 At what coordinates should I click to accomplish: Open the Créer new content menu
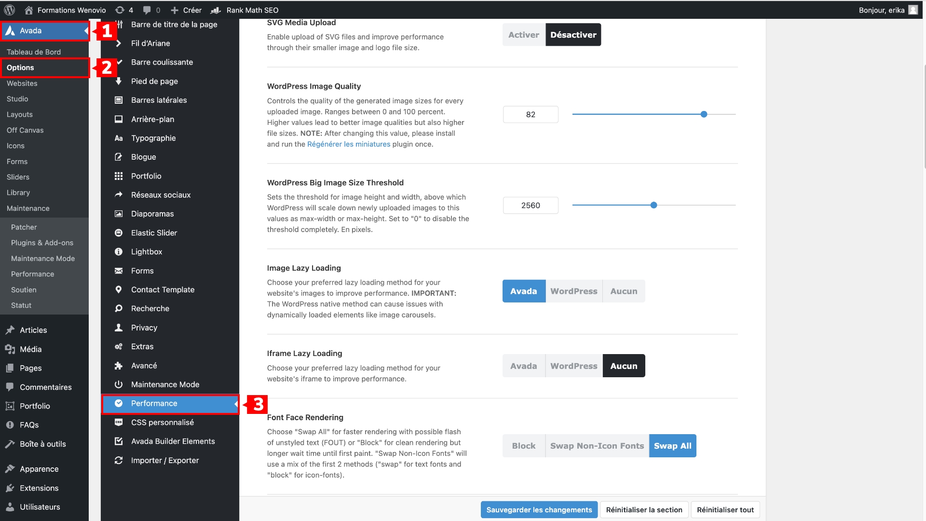click(186, 10)
